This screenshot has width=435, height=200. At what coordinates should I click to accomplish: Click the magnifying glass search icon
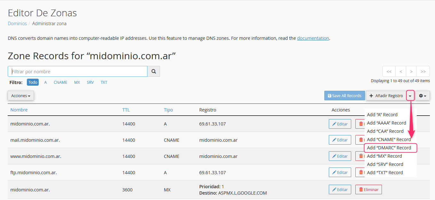tap(154, 71)
